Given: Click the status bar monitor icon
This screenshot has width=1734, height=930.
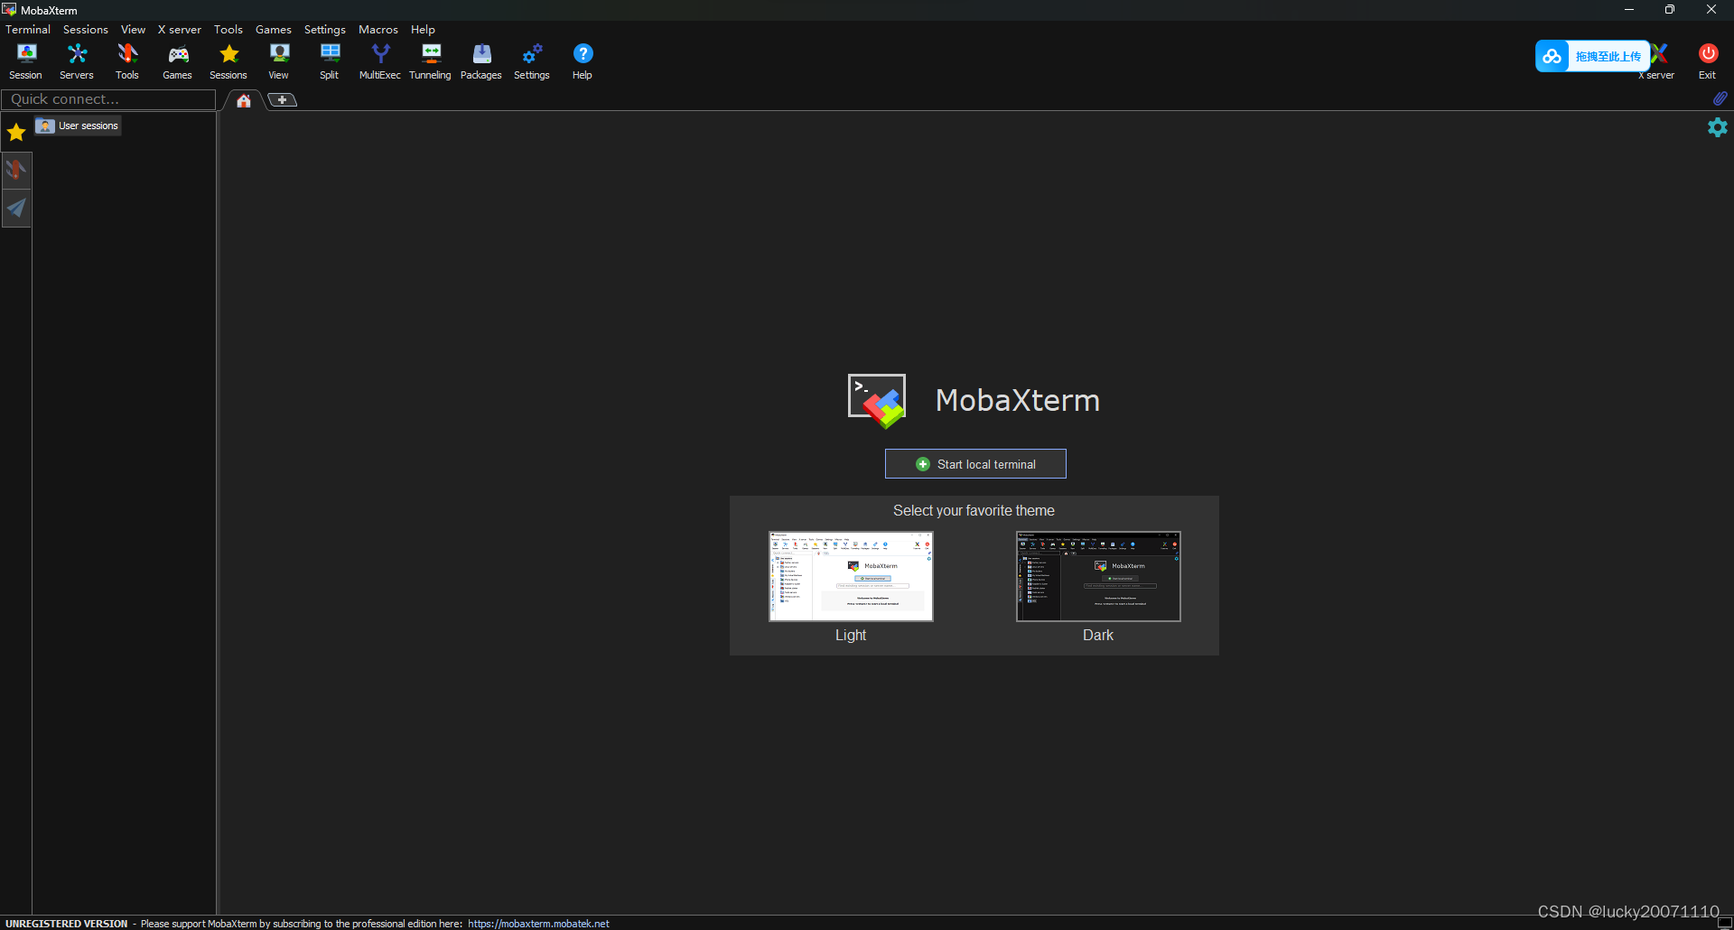Looking at the screenshot, I should coord(1724,923).
